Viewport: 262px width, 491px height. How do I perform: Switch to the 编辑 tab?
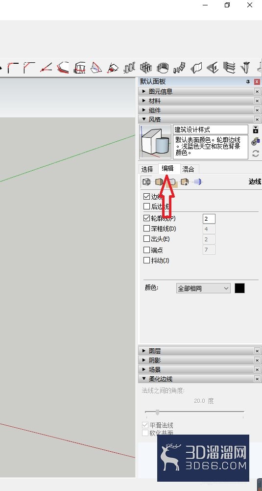click(x=168, y=168)
